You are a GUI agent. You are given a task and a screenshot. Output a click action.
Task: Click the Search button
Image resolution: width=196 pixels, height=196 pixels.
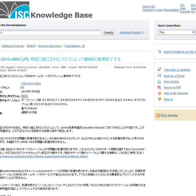[x=109, y=33]
